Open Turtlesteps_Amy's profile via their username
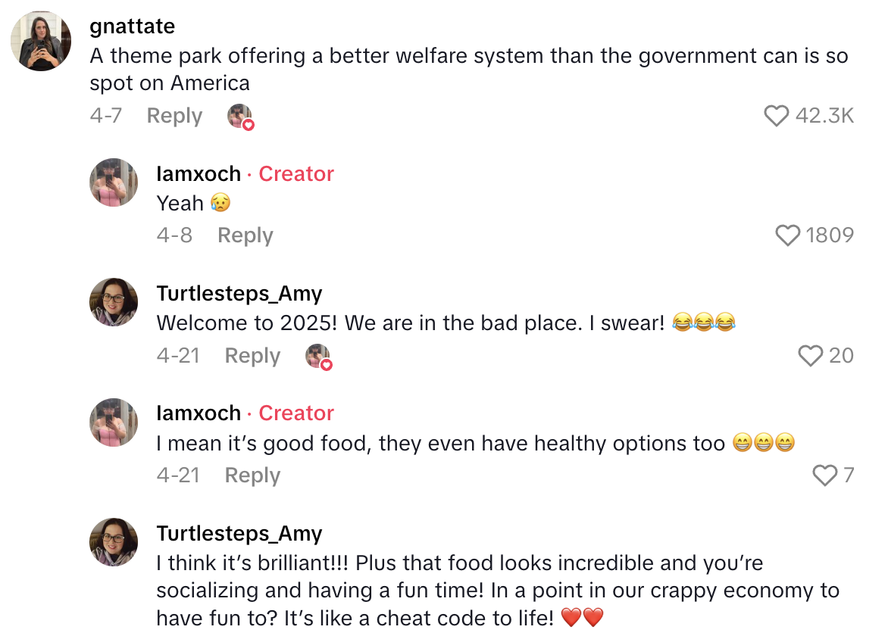The width and height of the screenshot is (888, 636). [x=239, y=294]
